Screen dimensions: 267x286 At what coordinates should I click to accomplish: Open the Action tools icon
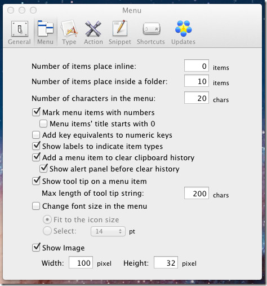(93, 29)
